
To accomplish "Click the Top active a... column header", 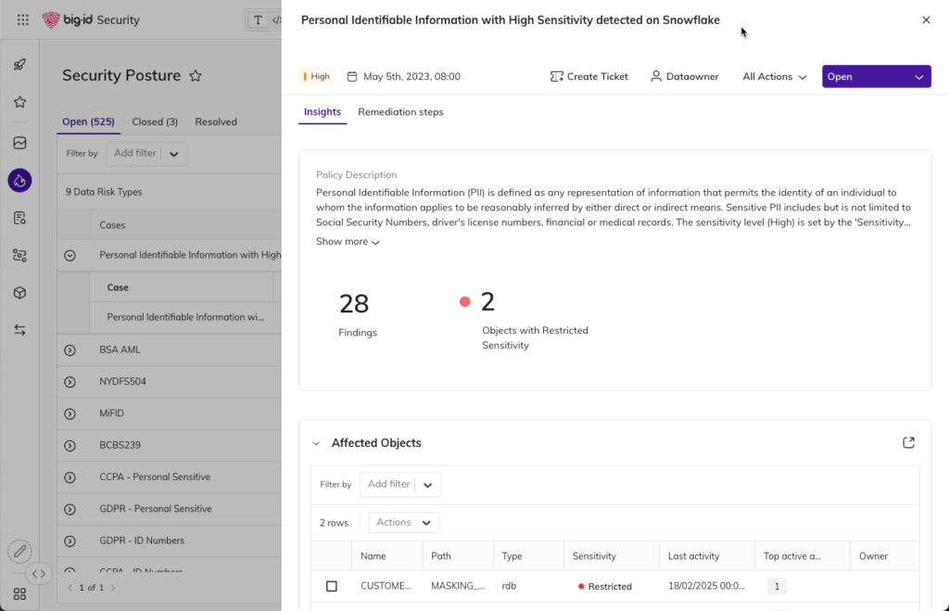I will [803, 556].
